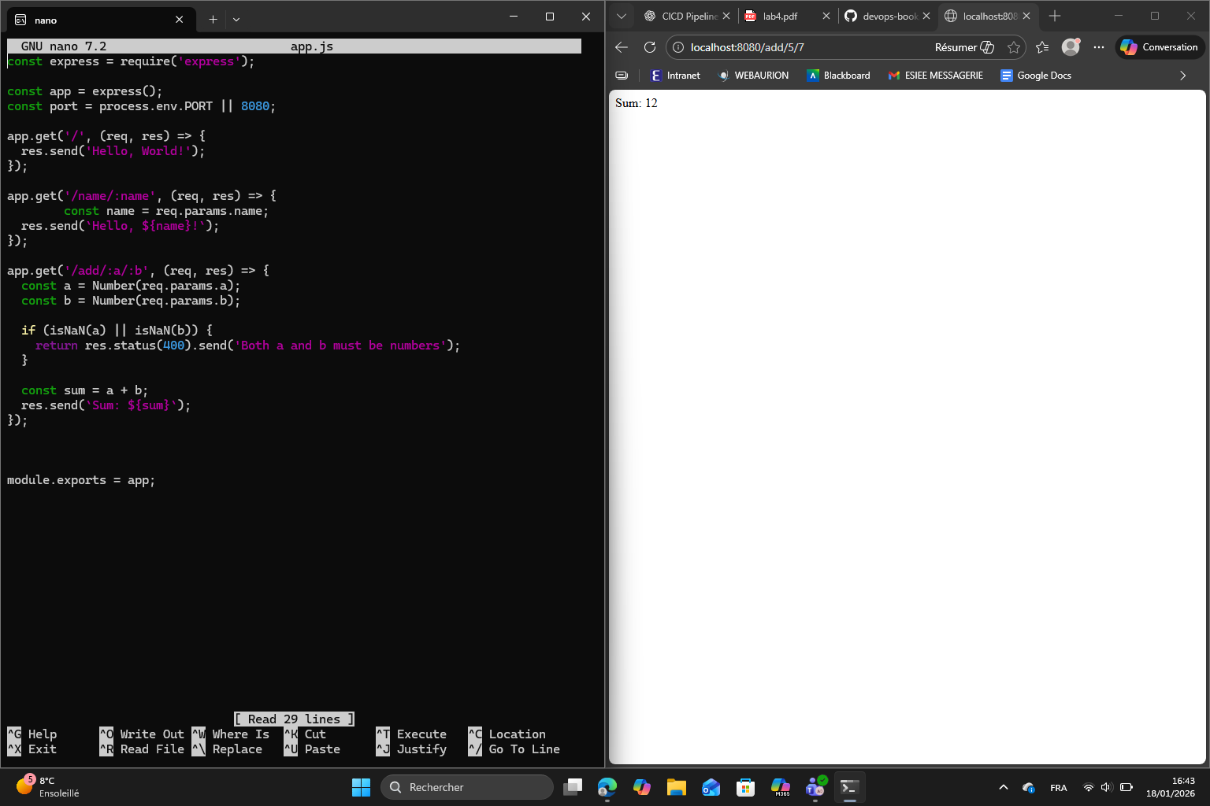
Task: Add a new terminal tab
Action: coord(213,19)
